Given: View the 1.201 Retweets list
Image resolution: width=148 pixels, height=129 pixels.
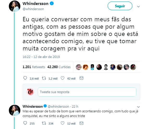Looking at the screenshot, I should coord(34,67).
